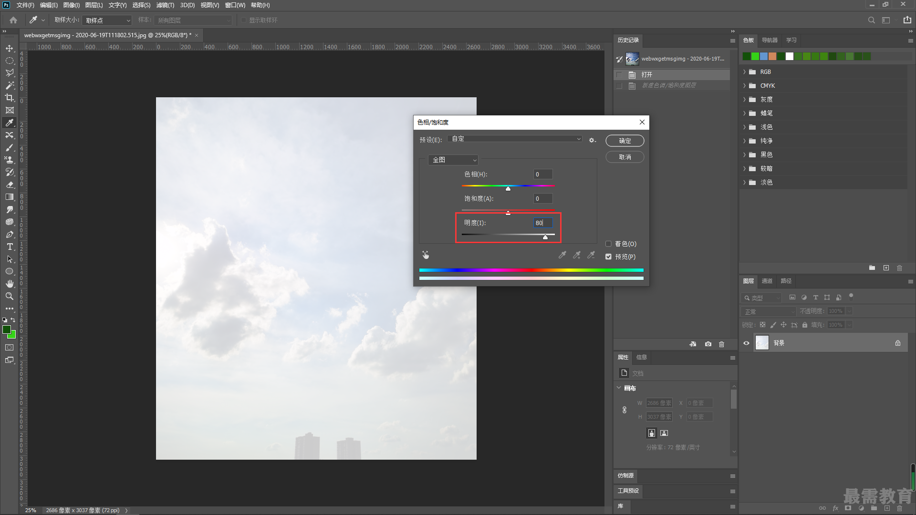The height and width of the screenshot is (515, 916).
Task: Toggle 显示取样环 checkbox in options bar
Action: tap(243, 20)
